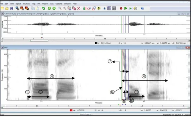Click the 'dB: 8' SPG status value
Screen dimensions: 191x117
(123, 110)
